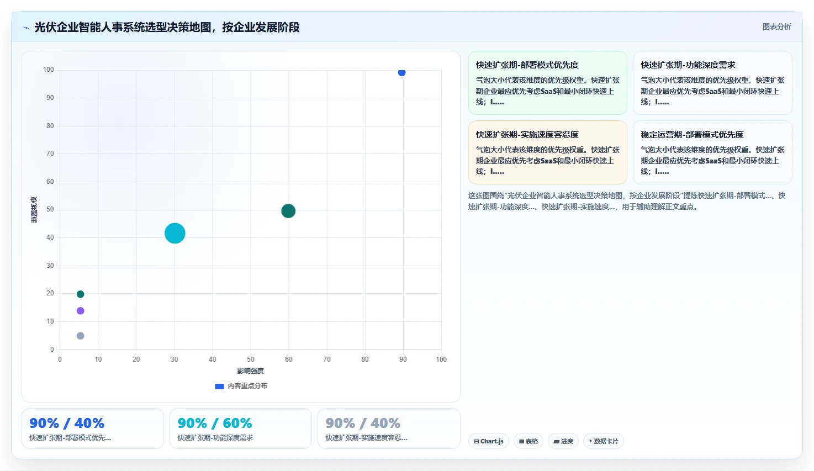The height and width of the screenshot is (471, 814).
Task: Select the 表格 tag
Action: 528,441
